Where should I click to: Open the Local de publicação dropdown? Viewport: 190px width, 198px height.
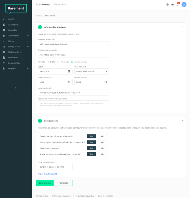pos(55,167)
